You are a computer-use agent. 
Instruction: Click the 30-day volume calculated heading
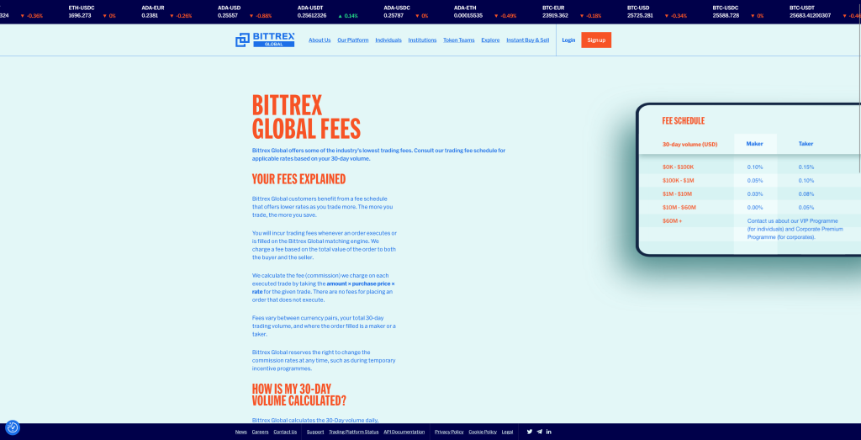pos(299,395)
